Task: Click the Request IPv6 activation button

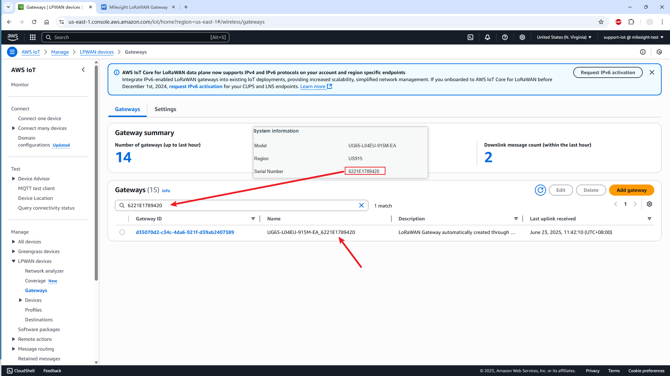Action: coord(608,72)
